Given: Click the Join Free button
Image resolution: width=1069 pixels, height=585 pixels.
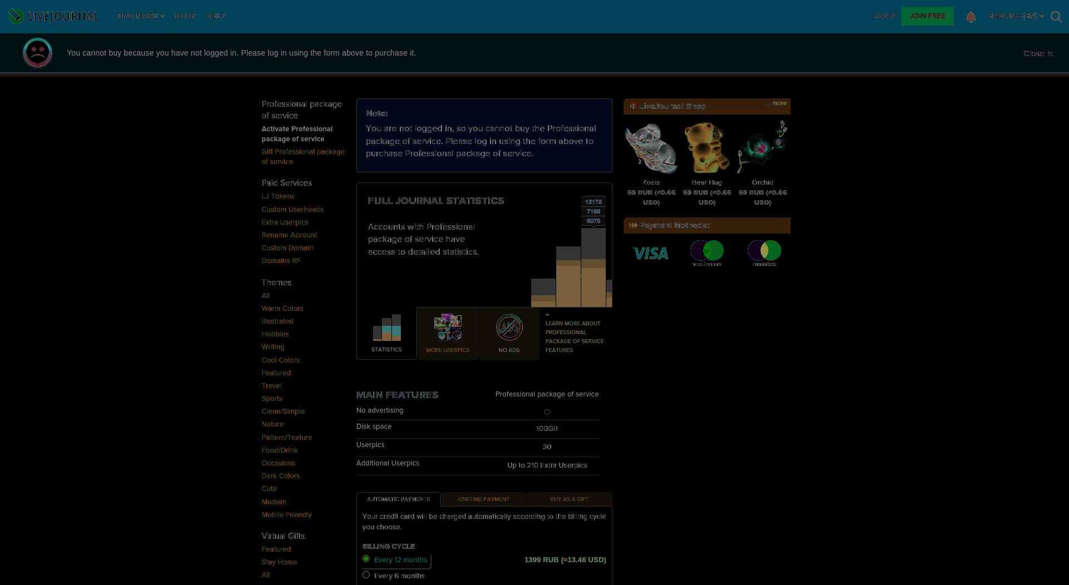Looking at the screenshot, I should (928, 16).
